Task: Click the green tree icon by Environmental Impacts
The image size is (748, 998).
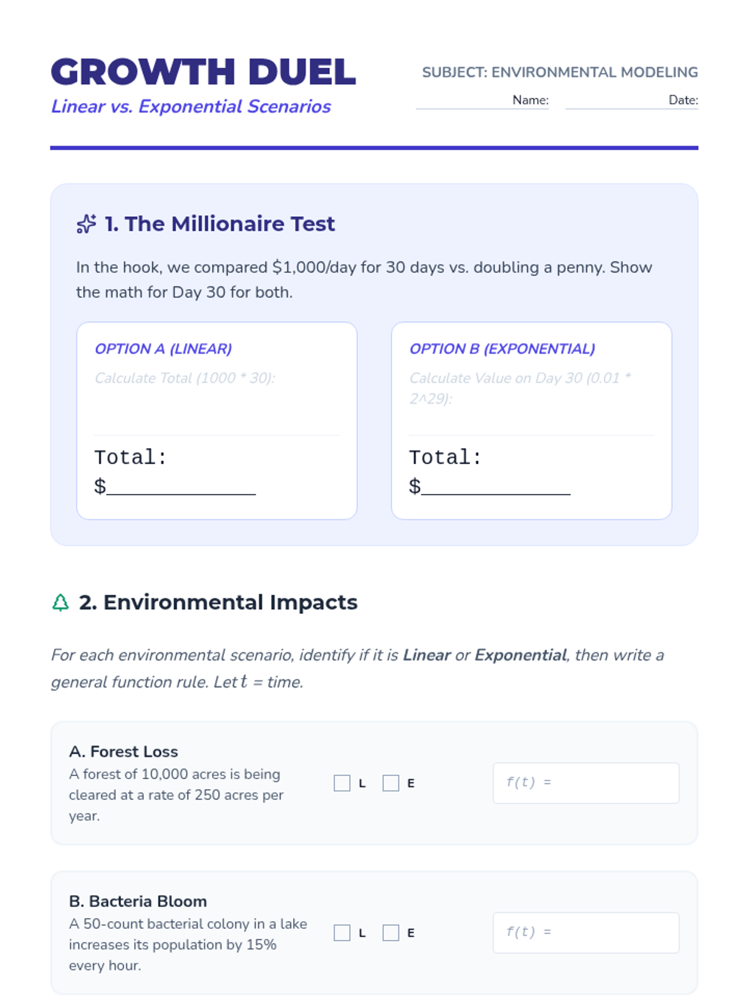Action: tap(60, 603)
